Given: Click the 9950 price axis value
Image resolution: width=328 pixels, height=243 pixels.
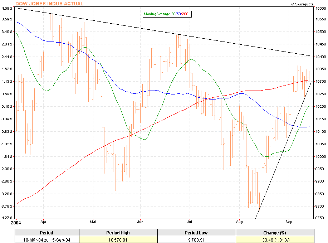Looking at the screenshot, I should click(320, 169).
